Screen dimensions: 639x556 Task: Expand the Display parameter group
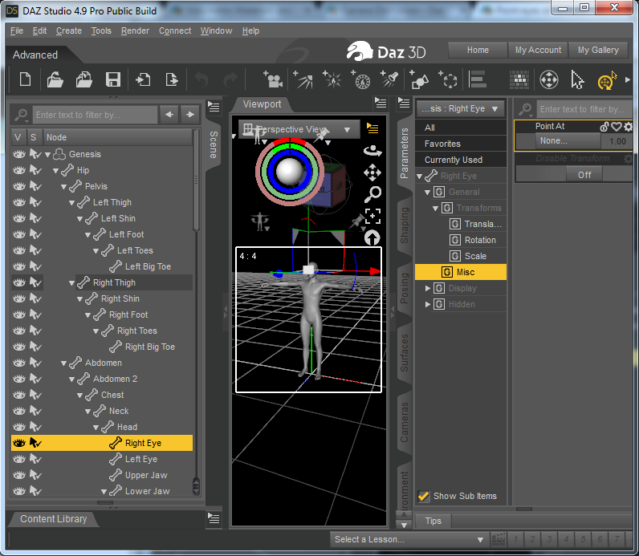pyautogui.click(x=428, y=288)
